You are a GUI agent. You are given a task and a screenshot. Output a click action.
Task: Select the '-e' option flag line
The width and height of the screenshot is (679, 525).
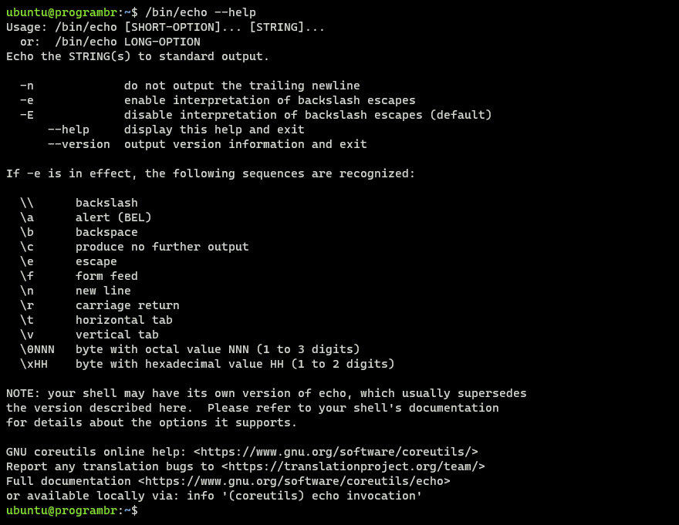click(x=218, y=100)
